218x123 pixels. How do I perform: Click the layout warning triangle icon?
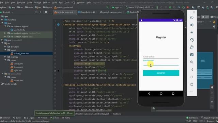point(214,22)
